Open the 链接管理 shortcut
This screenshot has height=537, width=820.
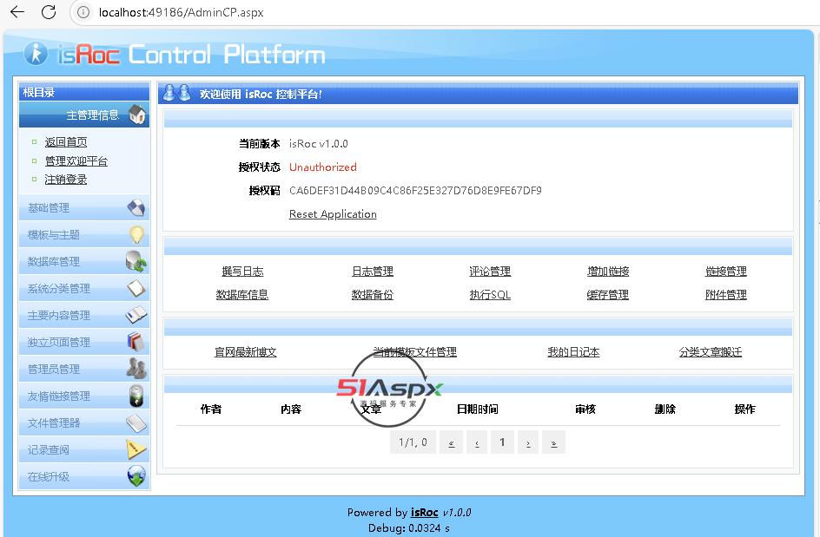tap(726, 272)
